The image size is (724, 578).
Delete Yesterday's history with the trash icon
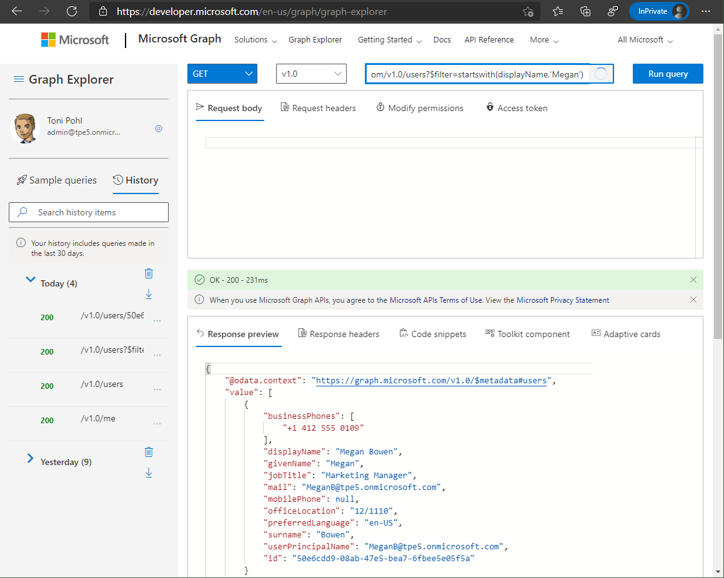149,452
